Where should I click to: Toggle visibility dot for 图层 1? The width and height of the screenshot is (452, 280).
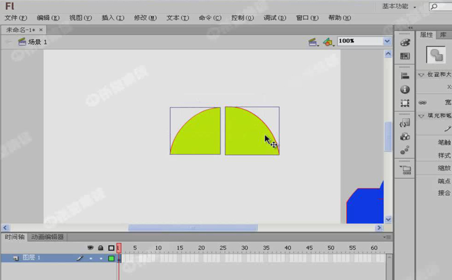[90, 258]
